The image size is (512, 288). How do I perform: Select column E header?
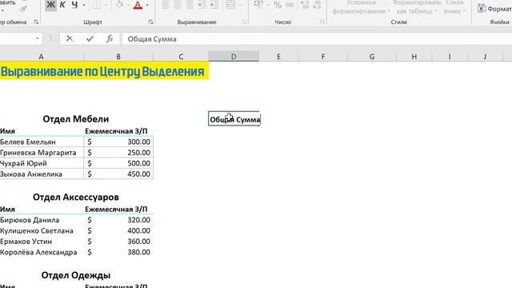[x=278, y=57]
